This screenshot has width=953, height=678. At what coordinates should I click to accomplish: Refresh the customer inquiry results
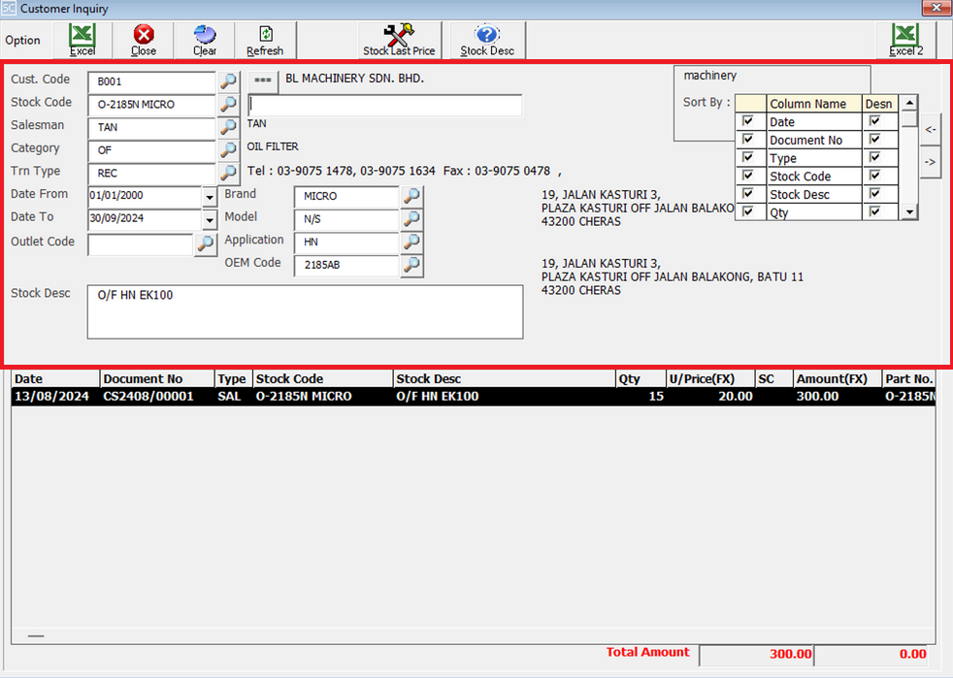pyautogui.click(x=265, y=40)
